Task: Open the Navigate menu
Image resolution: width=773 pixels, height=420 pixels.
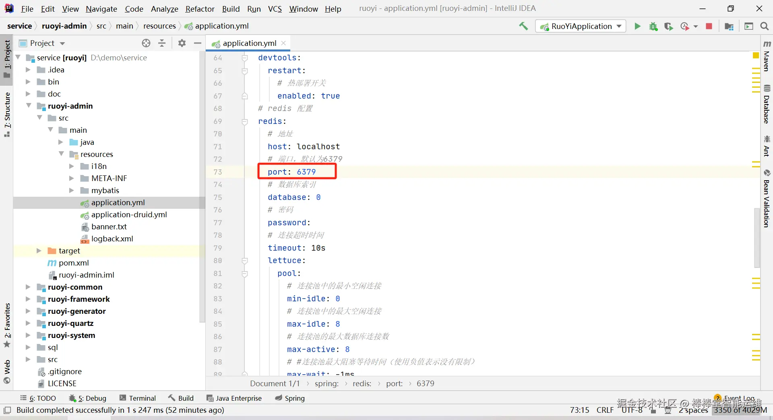Action: pos(101,9)
